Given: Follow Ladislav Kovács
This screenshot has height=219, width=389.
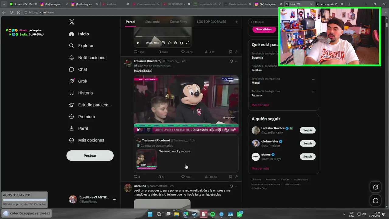Looking at the screenshot, I should pos(308,130).
